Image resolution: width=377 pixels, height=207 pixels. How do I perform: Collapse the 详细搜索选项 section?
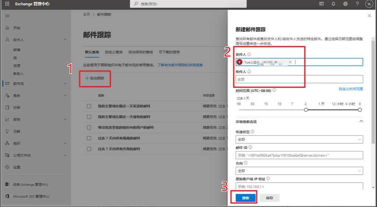tap(361, 121)
